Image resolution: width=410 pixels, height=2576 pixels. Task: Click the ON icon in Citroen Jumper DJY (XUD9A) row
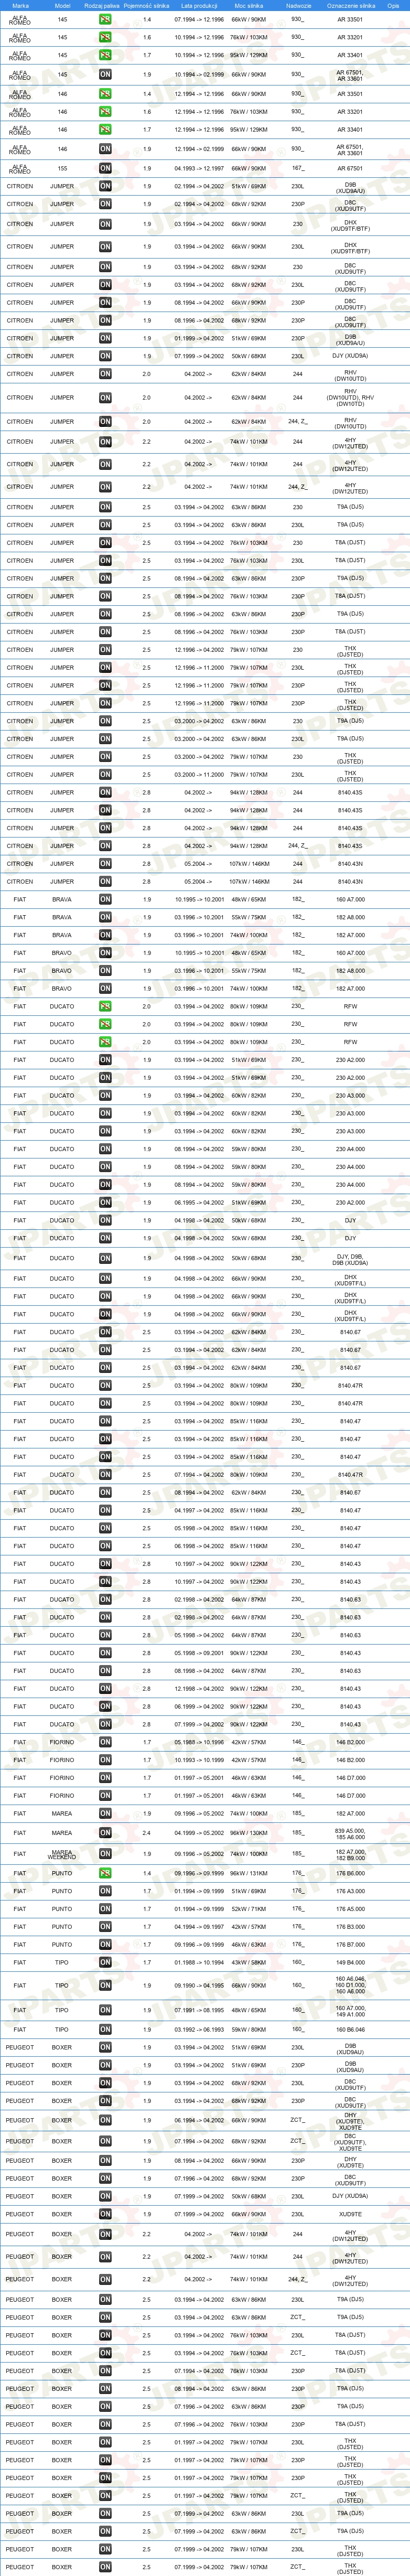pyautogui.click(x=105, y=356)
